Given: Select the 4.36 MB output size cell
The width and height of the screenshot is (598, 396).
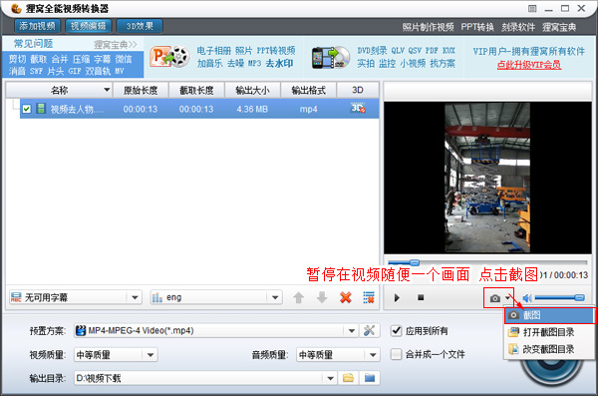Looking at the screenshot, I should tap(252, 109).
